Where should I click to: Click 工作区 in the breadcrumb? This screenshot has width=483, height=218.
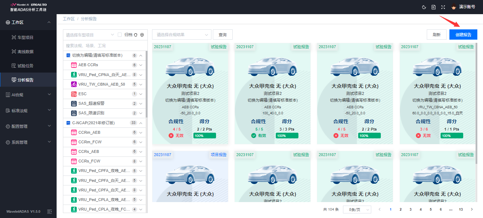click(69, 19)
